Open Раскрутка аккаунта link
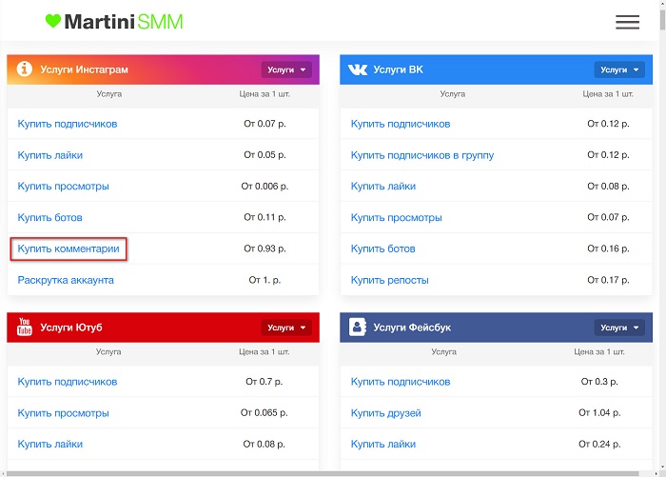Viewport: 666px width, 477px height. [66, 280]
